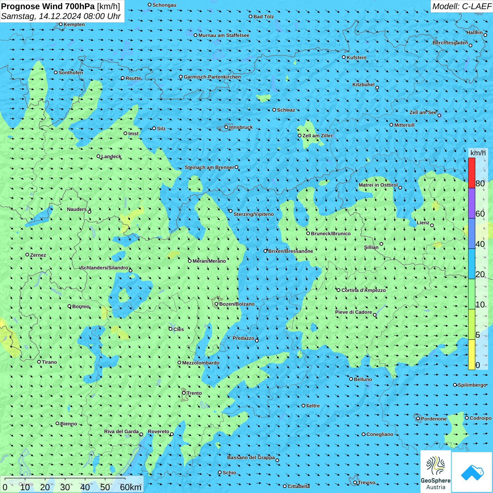Click the Bozen/Bolzano city marker
This screenshot has width=493, height=493.
(216, 304)
